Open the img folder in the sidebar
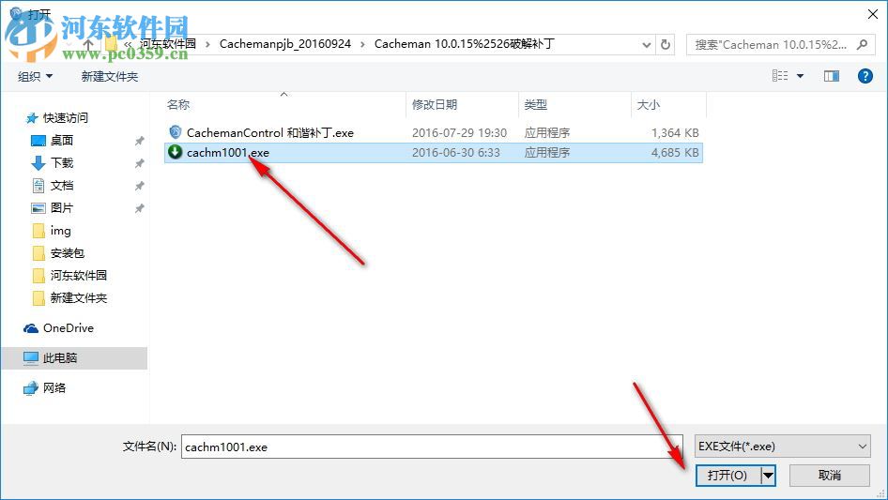The height and width of the screenshot is (500, 888). (61, 231)
